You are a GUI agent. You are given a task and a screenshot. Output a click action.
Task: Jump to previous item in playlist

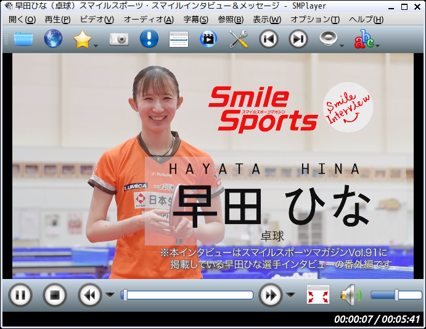268,39
